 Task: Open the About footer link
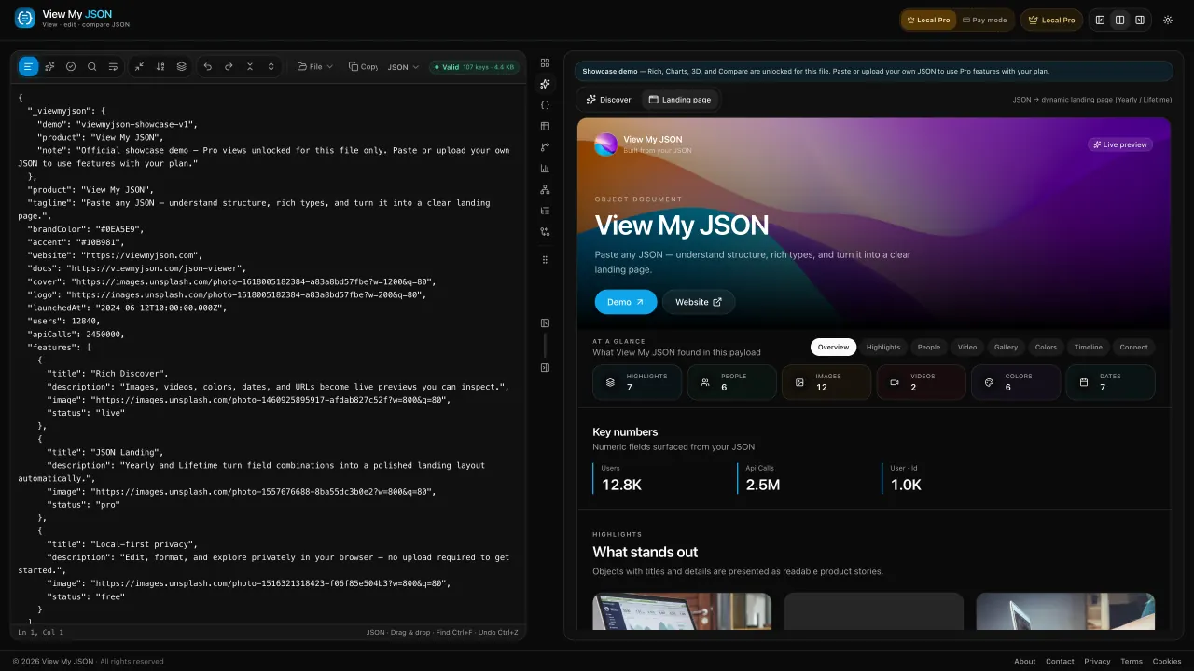(1025, 662)
